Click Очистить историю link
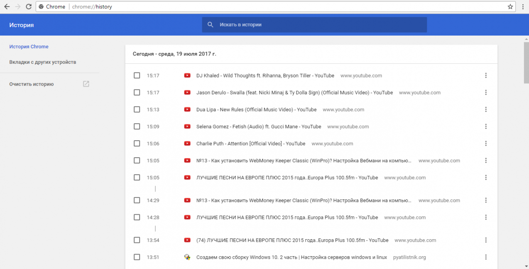Viewport: 529px width, 269px height. pyautogui.click(x=32, y=84)
